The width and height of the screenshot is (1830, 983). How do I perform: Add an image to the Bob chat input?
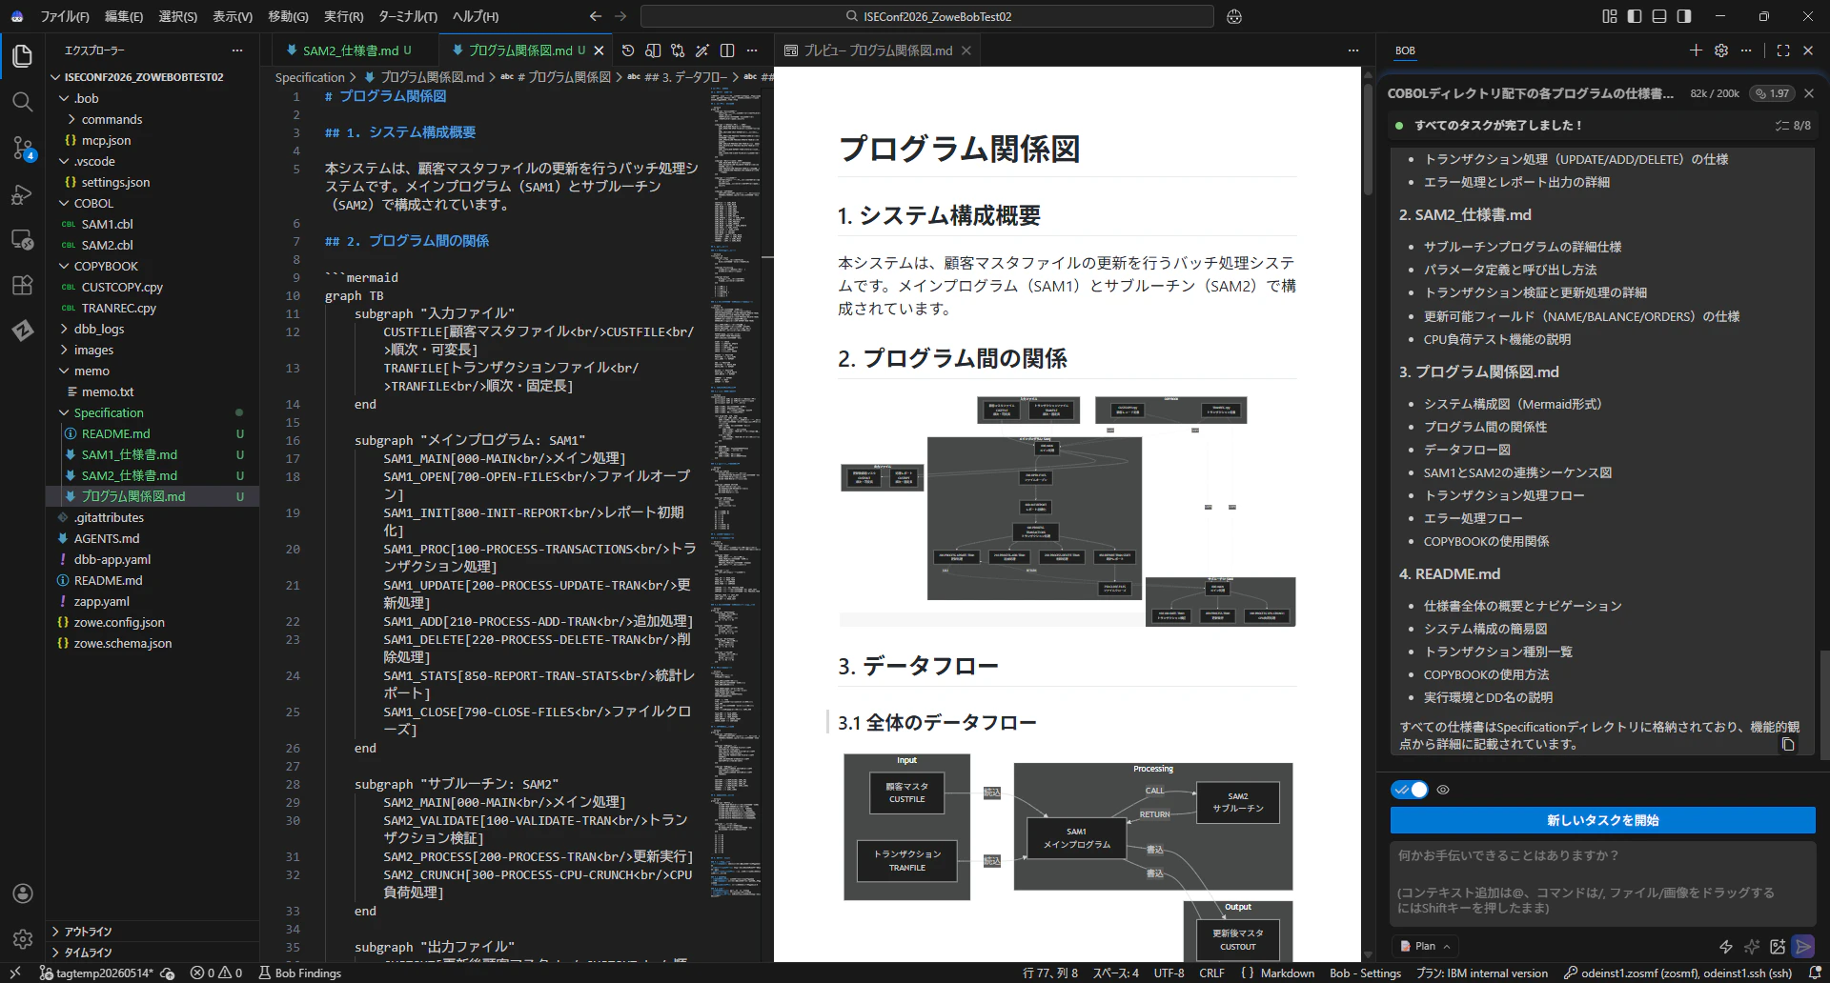1778,946
